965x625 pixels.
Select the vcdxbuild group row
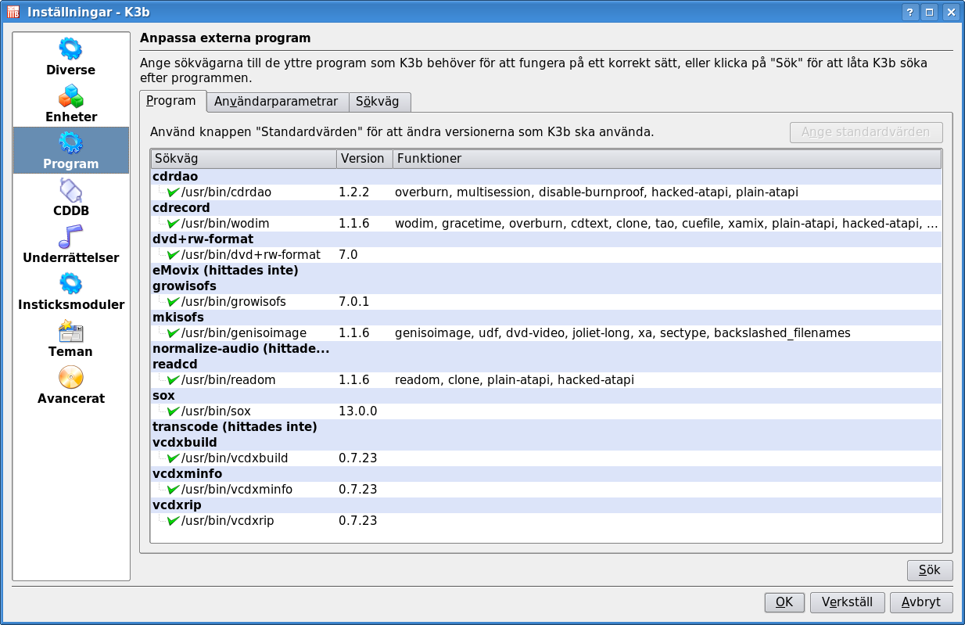(546, 442)
